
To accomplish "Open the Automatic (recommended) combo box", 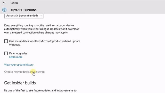I will tap(24, 16).
